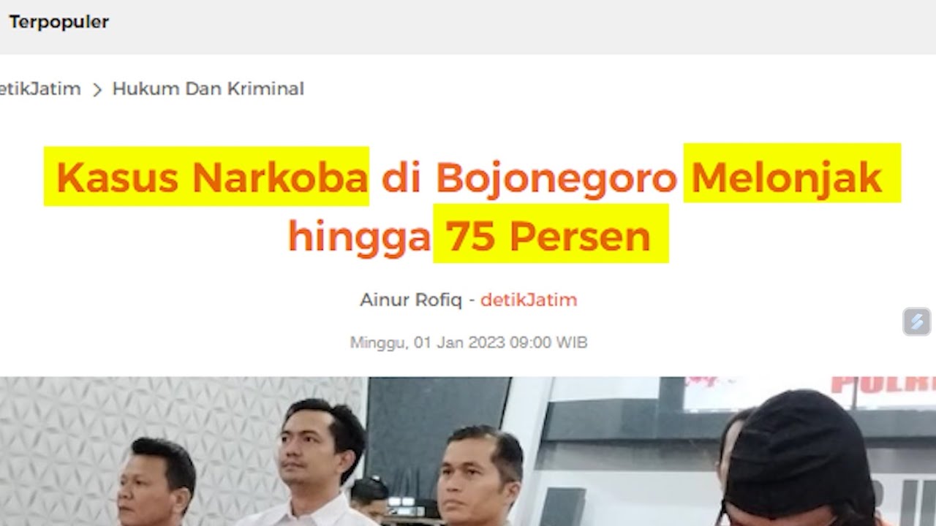Open Hukum Dan Kriminal category breadcrumb

pos(208,89)
